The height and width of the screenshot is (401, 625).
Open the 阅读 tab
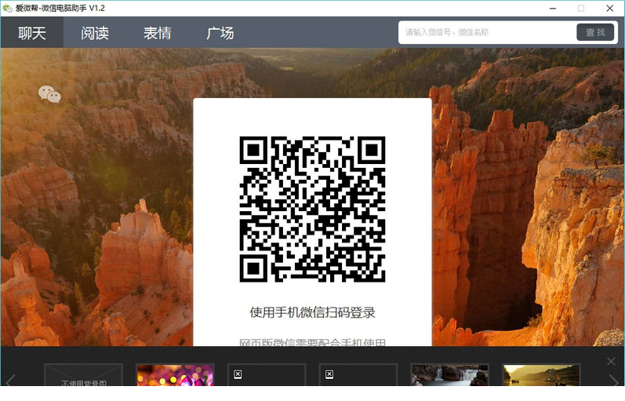coord(95,33)
